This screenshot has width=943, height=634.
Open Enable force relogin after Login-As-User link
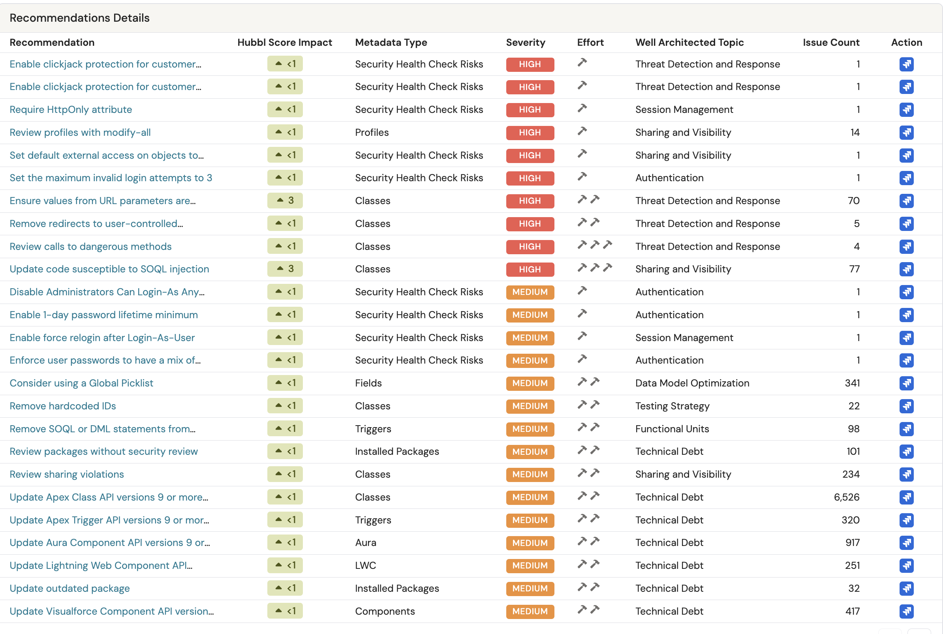tap(102, 338)
